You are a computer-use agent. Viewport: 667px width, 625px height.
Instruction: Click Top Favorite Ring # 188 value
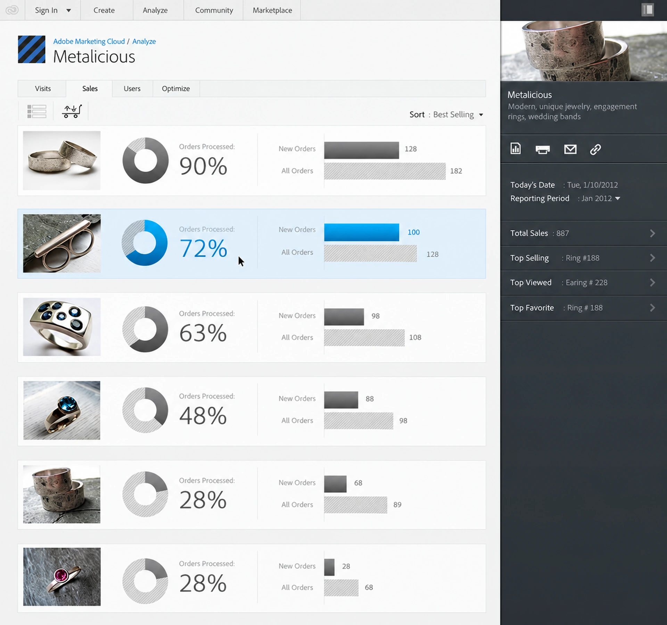click(585, 308)
